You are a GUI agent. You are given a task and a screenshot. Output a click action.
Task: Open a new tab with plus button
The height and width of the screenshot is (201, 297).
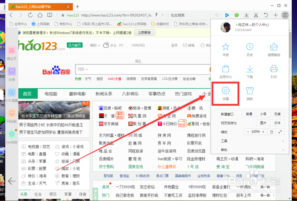click(x=78, y=7)
